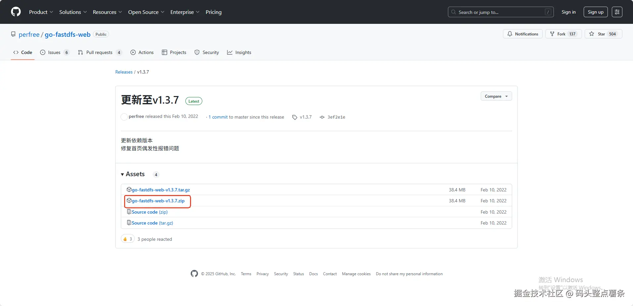633x306 pixels.
Task: Open footer Privacy link
Action: [x=263, y=274]
